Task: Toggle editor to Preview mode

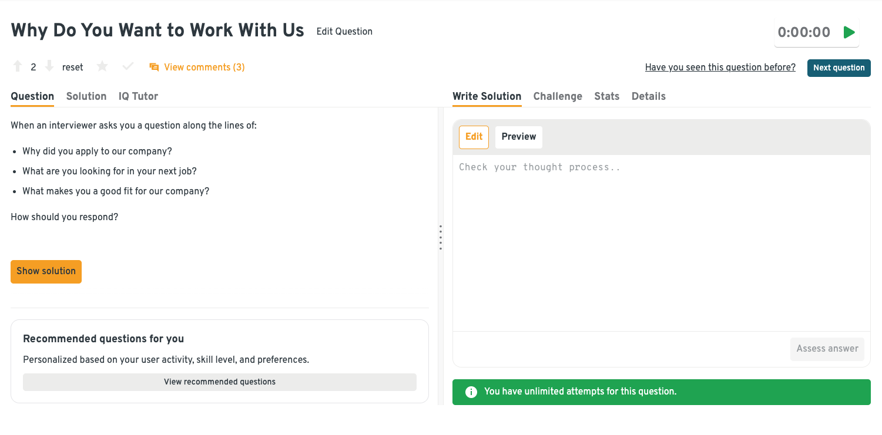Action: tap(518, 137)
